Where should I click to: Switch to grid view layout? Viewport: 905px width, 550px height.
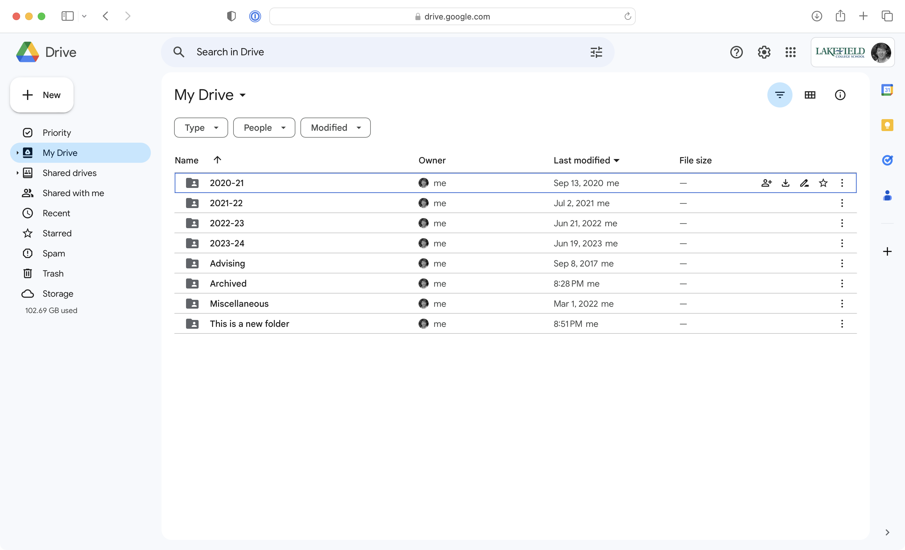[x=810, y=95]
